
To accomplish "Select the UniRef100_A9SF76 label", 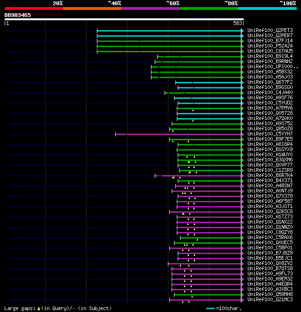I will tap(270, 97).
